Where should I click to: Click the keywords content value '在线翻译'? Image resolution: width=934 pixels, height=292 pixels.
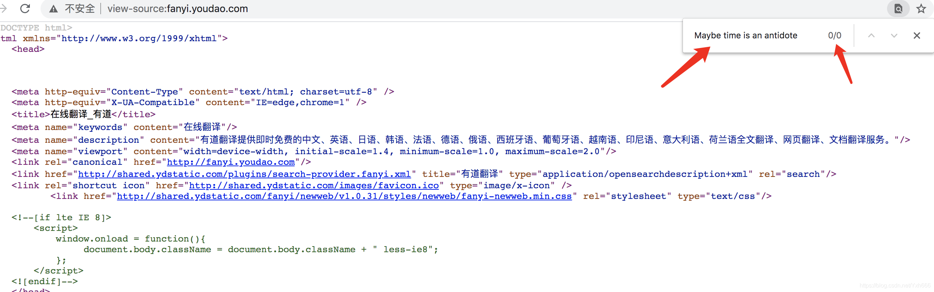tap(202, 127)
